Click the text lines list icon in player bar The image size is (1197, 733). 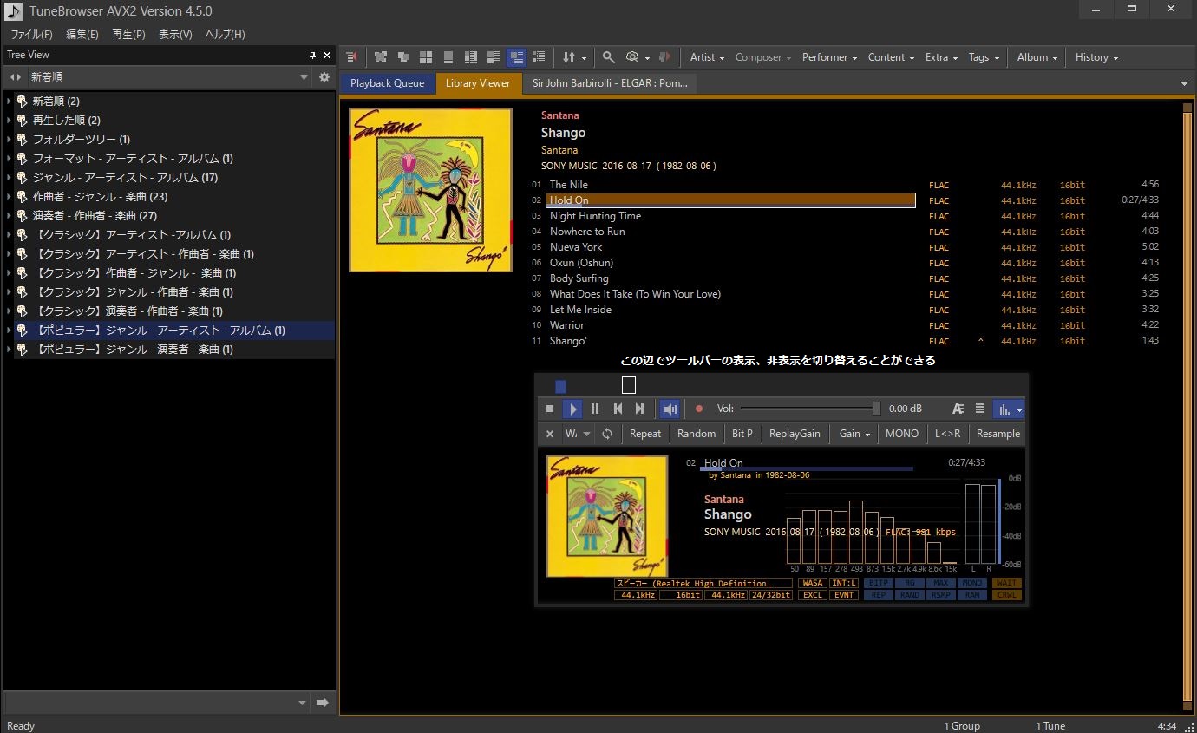tap(980, 409)
